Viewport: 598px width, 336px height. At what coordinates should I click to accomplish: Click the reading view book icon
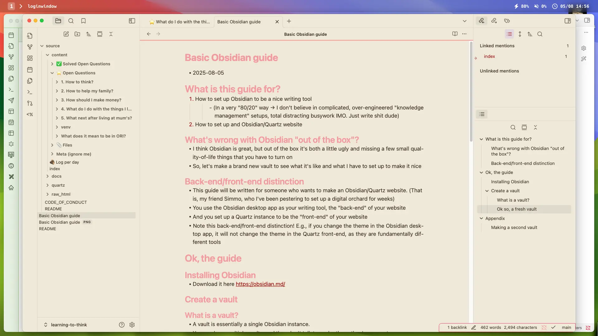[x=455, y=34]
